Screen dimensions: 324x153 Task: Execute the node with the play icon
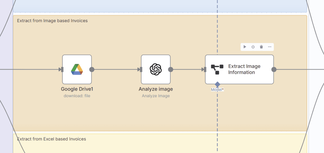click(x=245, y=47)
